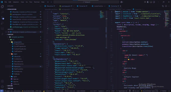Open the Run menu
This screenshot has width=171, height=92.
[31, 2]
